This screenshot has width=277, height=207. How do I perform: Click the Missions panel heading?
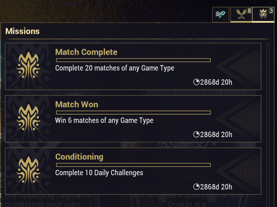(22, 31)
